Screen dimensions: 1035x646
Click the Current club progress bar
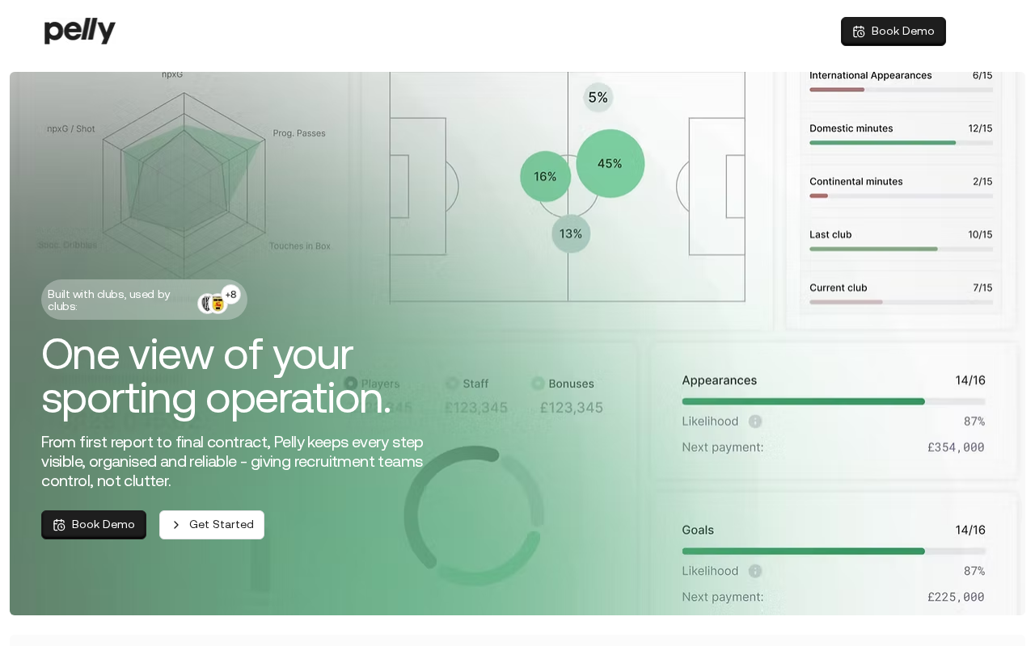(x=901, y=302)
